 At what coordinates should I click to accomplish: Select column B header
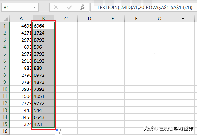tap(44, 19)
